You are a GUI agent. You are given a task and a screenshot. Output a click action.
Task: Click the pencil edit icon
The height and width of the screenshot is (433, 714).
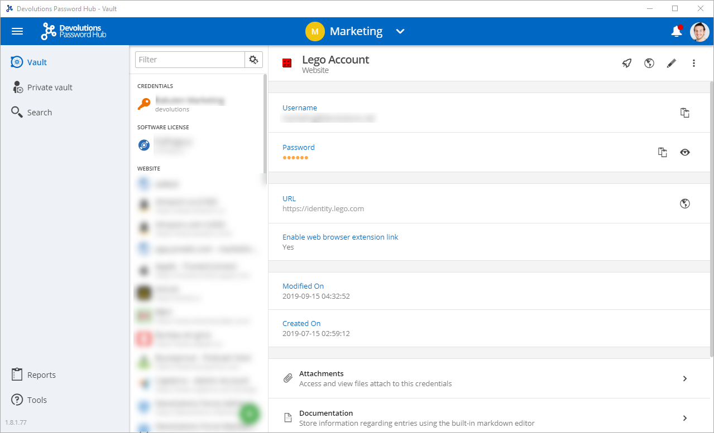click(672, 64)
